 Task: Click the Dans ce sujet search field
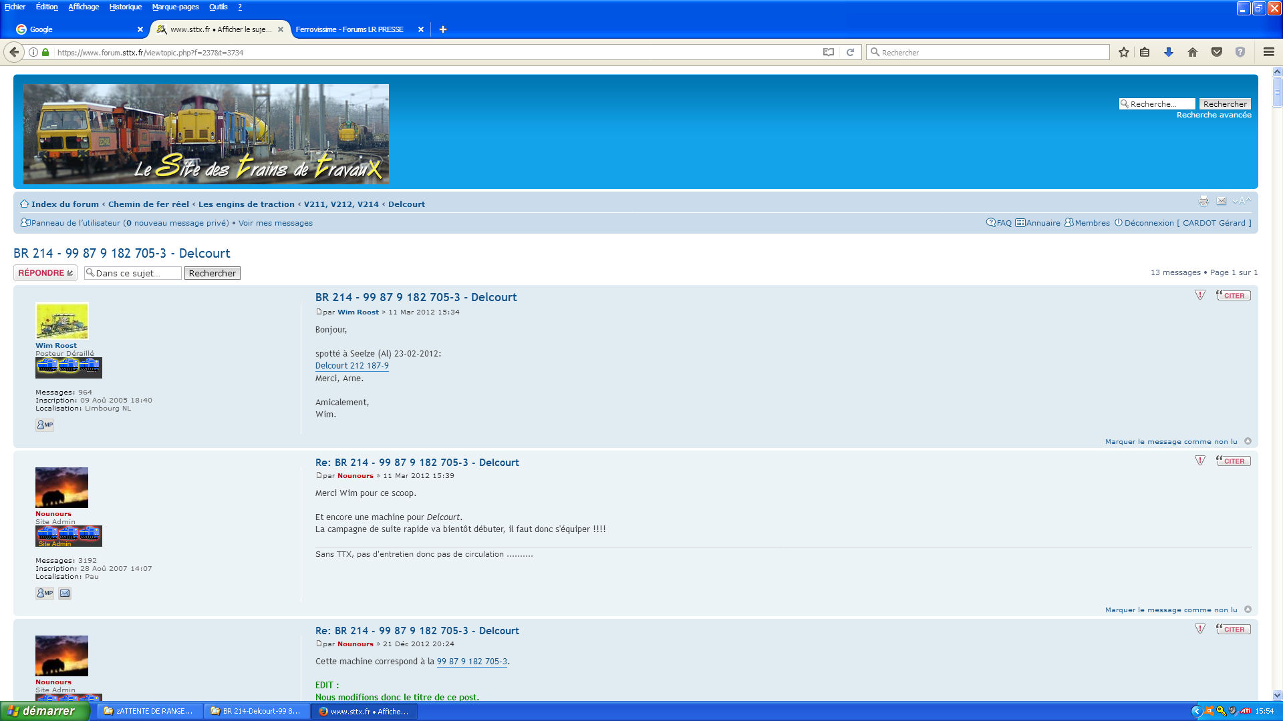134,273
